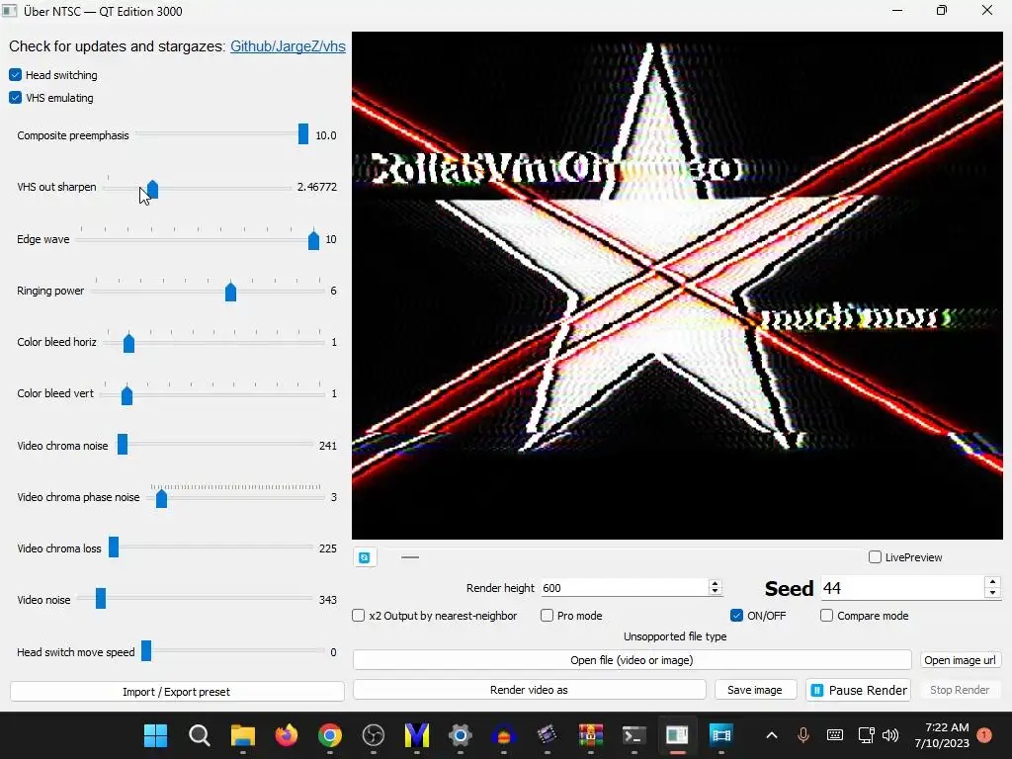Open the Windows Start menu
This screenshot has width=1012, height=759.
tap(155, 735)
